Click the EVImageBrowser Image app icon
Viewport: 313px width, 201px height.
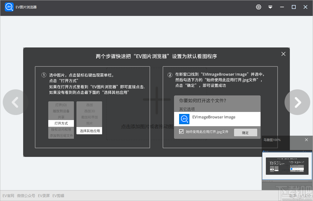184,119
